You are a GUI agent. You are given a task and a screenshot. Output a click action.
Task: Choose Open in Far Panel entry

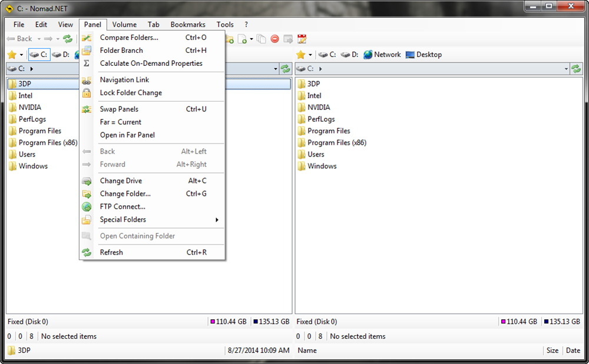point(152,135)
